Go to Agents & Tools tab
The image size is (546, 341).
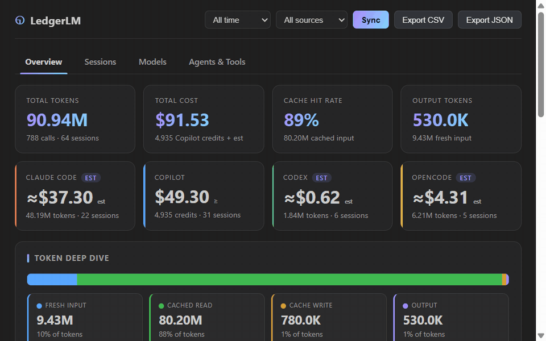click(217, 62)
